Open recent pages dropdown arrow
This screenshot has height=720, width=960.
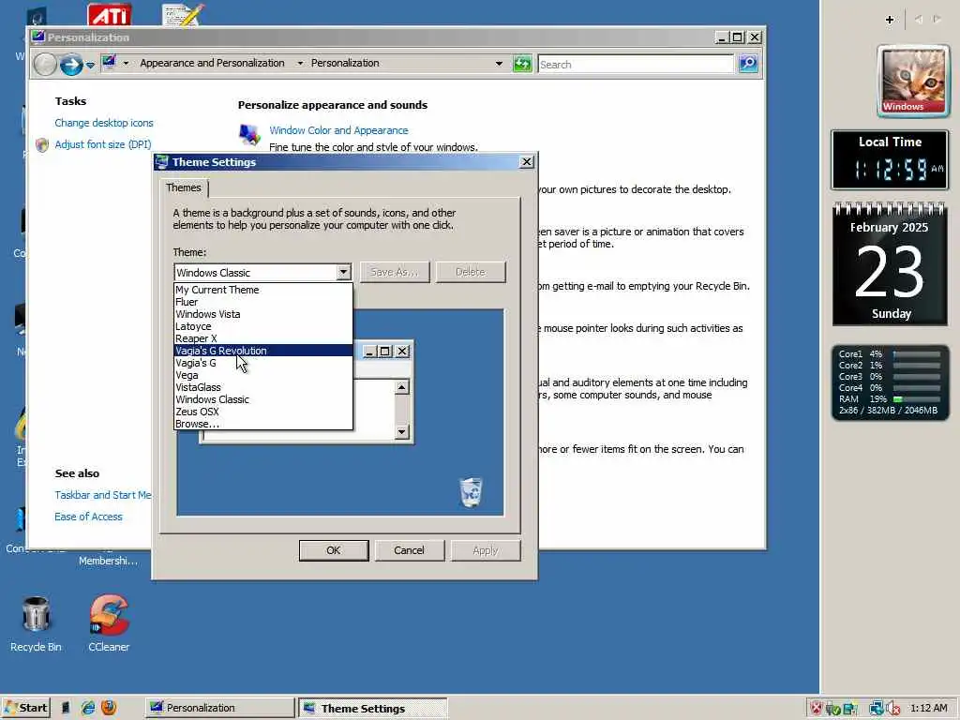pos(90,65)
